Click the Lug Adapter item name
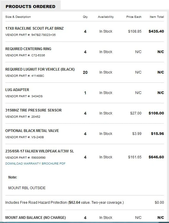 [17, 90]
